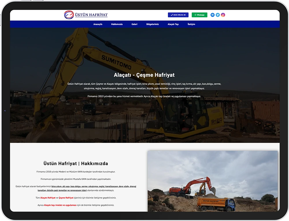289x221 pixels.
Task: Open the Hakkımızda menu item
Action: [x=117, y=24]
